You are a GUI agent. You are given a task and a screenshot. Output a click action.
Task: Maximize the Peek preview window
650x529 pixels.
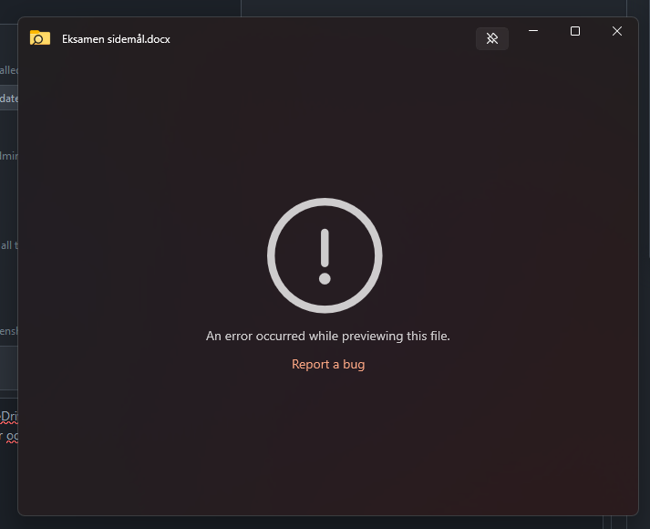(x=575, y=31)
